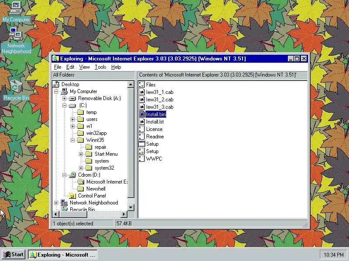Select the Cdrom (D:) drive icon
The image size is (349, 261).
[x=72, y=175]
